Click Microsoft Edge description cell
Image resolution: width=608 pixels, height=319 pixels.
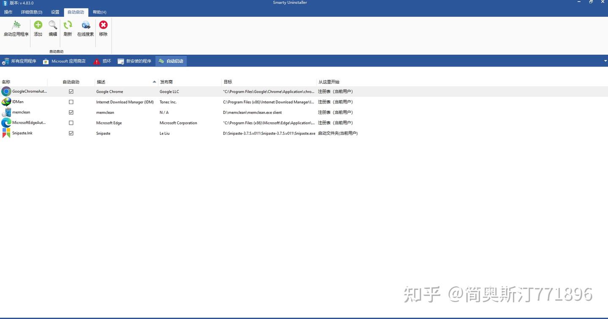point(109,123)
